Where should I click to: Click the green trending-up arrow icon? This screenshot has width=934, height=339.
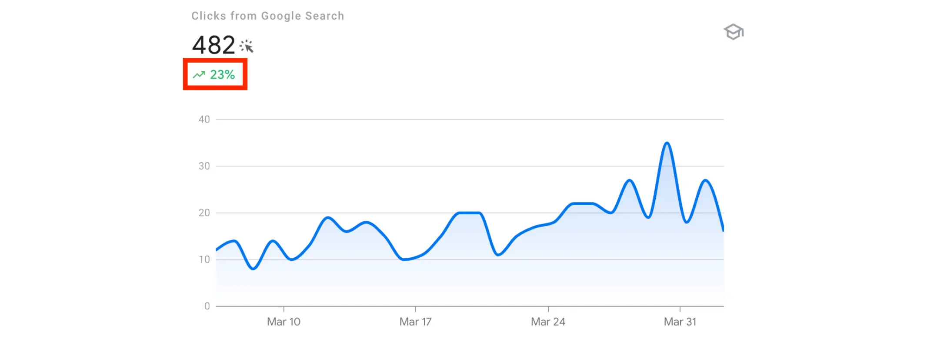[199, 75]
